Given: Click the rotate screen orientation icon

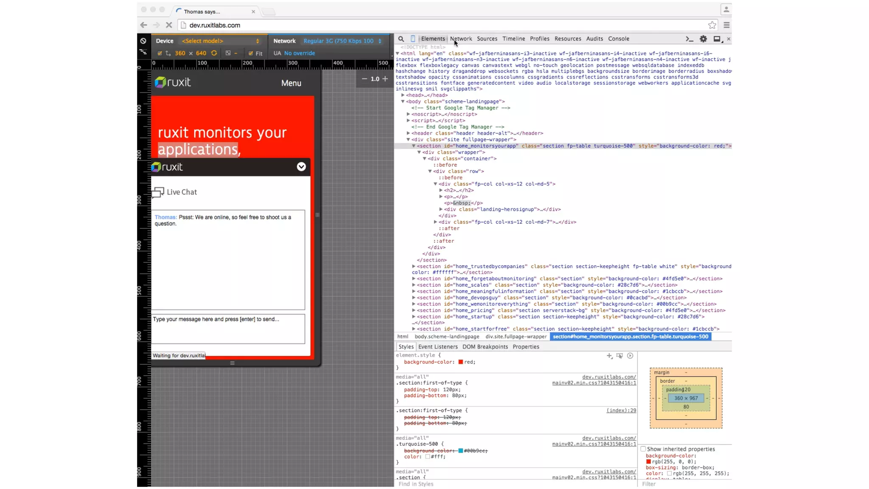Looking at the screenshot, I should (x=214, y=53).
